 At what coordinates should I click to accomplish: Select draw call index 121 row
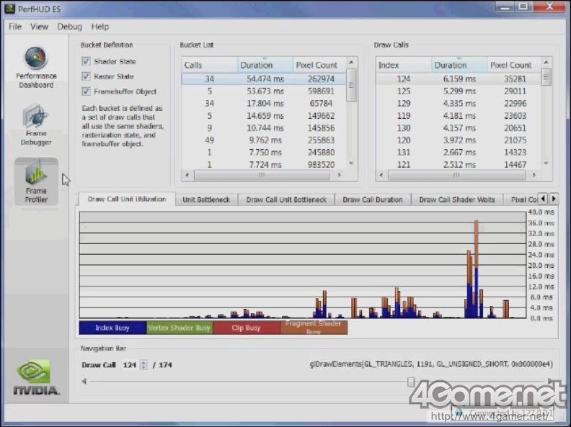pyautogui.click(x=458, y=165)
